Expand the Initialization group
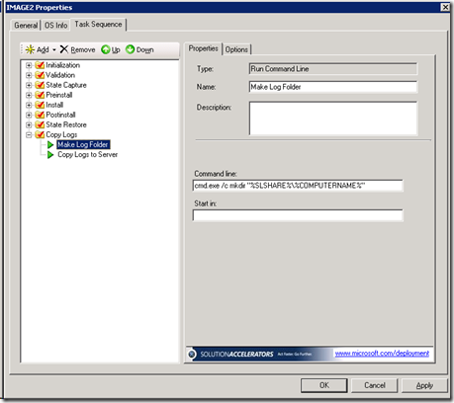The image size is (454, 403). pos(29,65)
